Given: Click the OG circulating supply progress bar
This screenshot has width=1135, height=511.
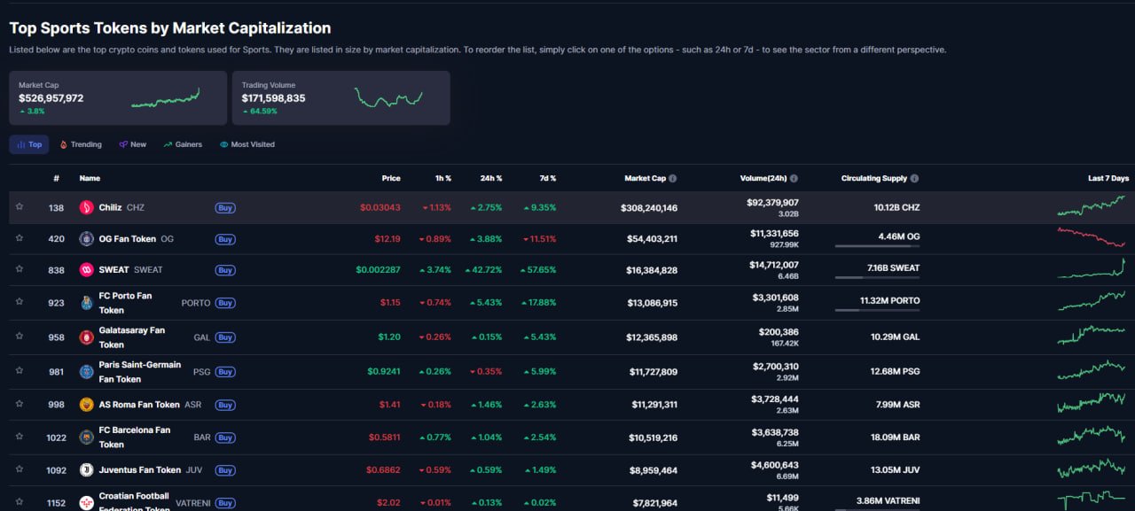Looking at the screenshot, I should pos(877,246).
